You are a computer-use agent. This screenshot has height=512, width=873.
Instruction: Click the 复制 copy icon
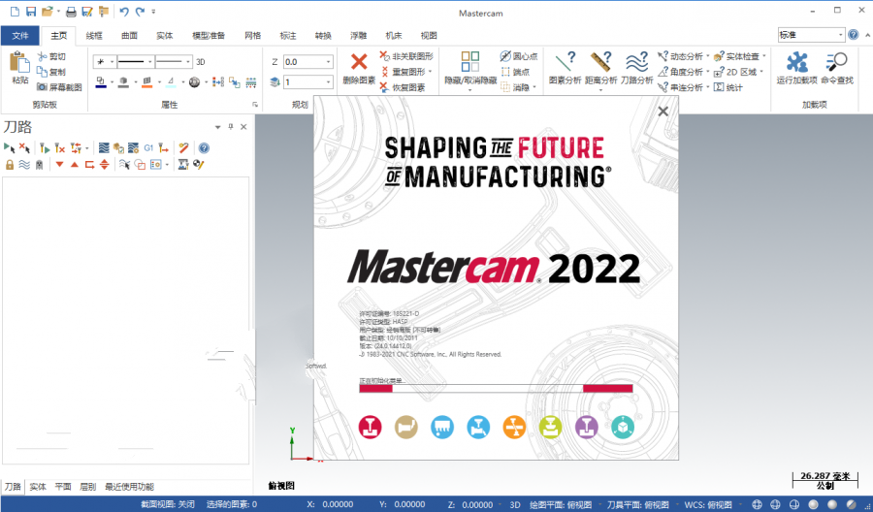coord(42,72)
